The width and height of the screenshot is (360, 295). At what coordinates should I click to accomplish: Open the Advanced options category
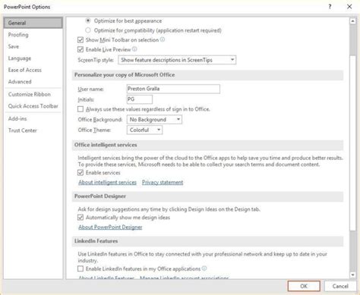coord(20,82)
